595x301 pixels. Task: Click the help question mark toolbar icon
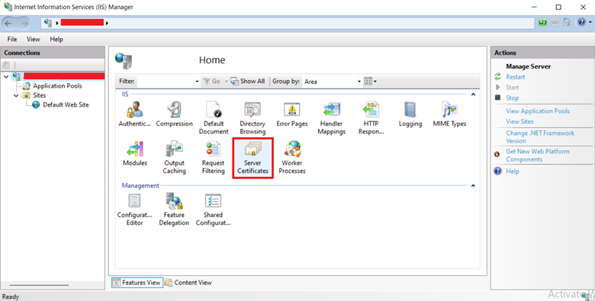(x=581, y=22)
